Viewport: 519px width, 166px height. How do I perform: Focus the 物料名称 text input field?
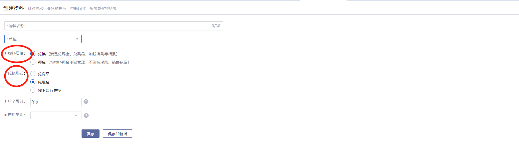tap(113, 26)
